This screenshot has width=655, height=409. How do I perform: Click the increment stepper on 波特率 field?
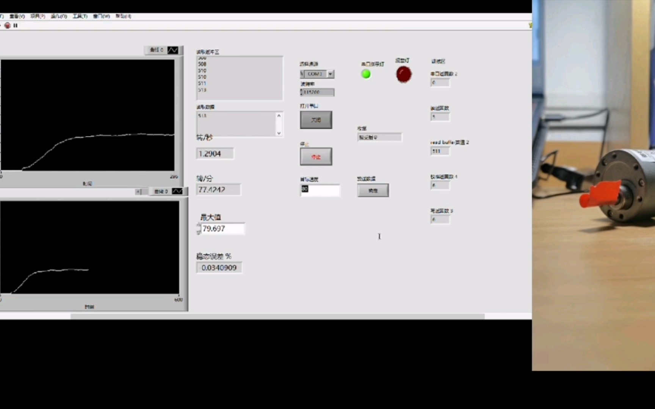pos(301,91)
